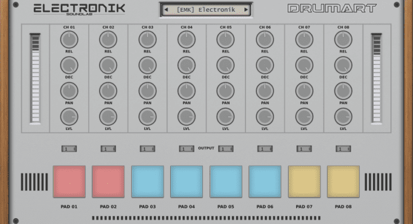Select previous preset with left arrow

click(166, 10)
